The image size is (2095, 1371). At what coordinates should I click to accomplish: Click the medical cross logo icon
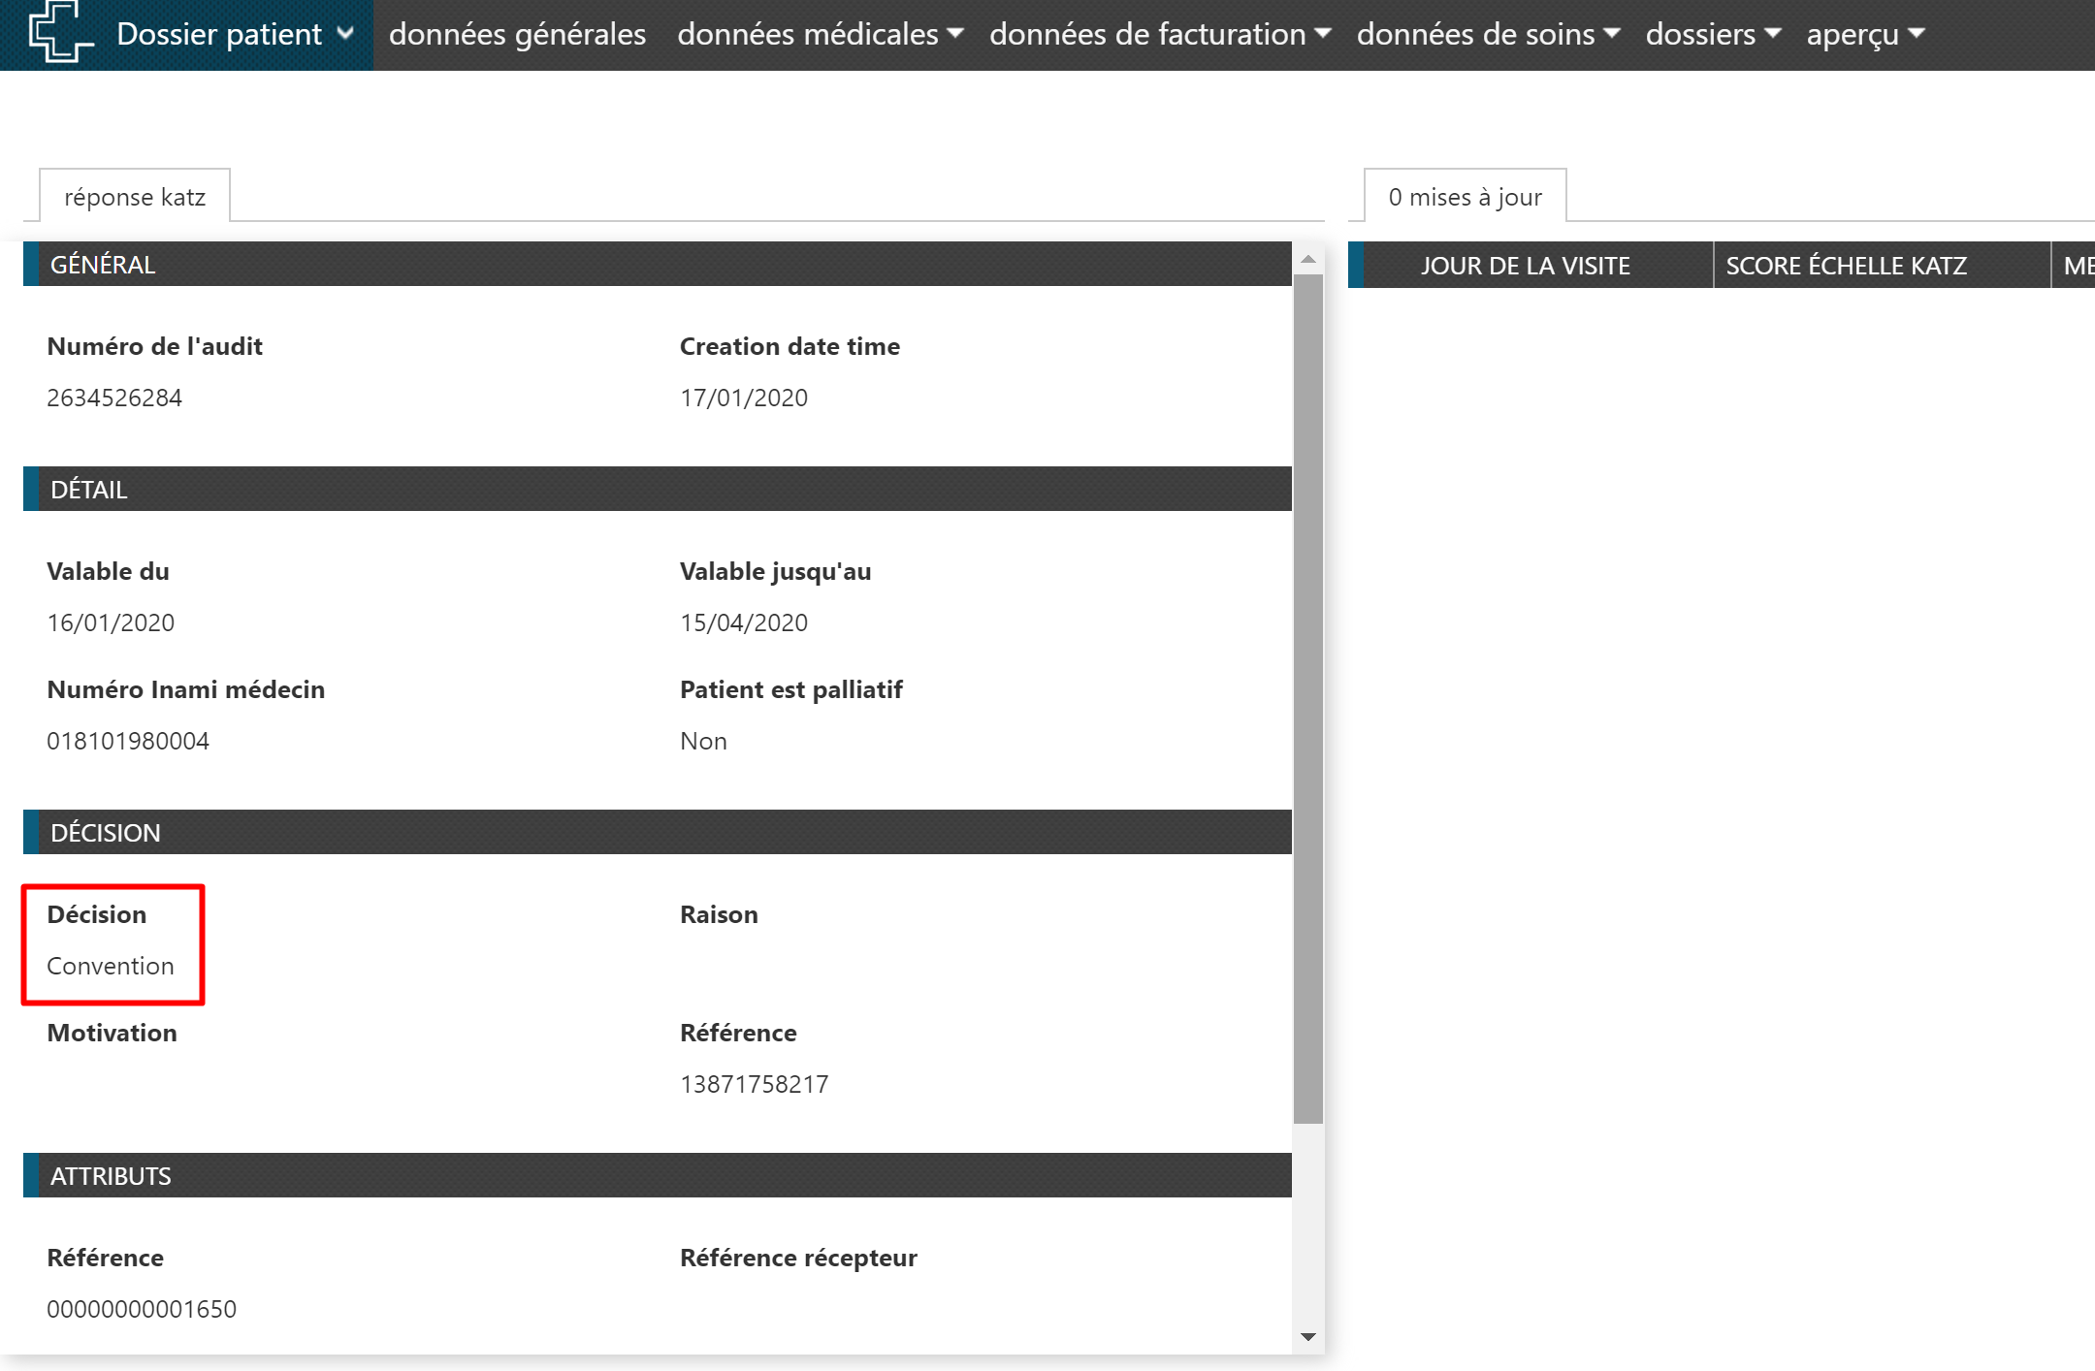pos(60,32)
